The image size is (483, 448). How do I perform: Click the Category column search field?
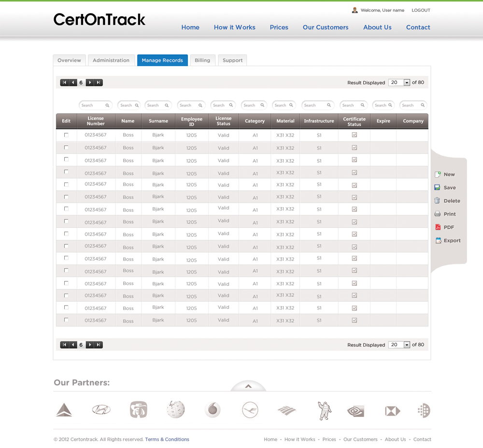(254, 105)
